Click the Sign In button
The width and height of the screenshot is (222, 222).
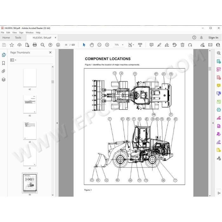[x=213, y=37]
